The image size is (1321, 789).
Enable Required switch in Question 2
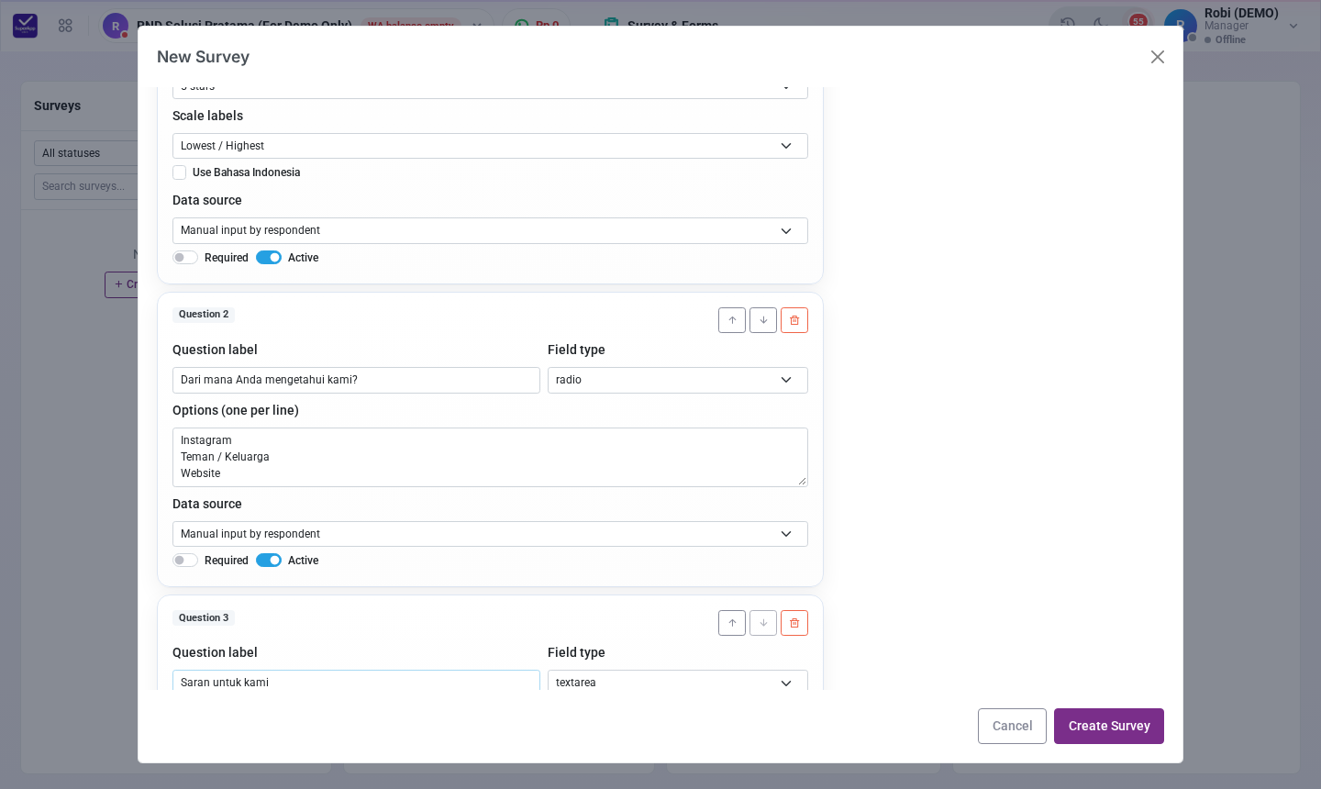185,561
